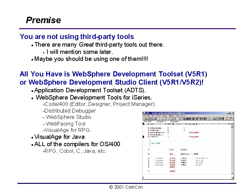This screenshot has width=252, height=194.
Task: Click the 'Column 1' status text in editor
Action: point(161,121)
